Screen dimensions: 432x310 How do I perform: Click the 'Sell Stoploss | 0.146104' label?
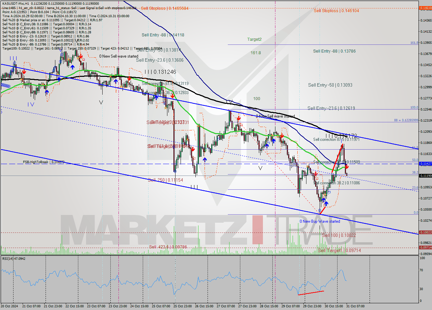point(336,11)
